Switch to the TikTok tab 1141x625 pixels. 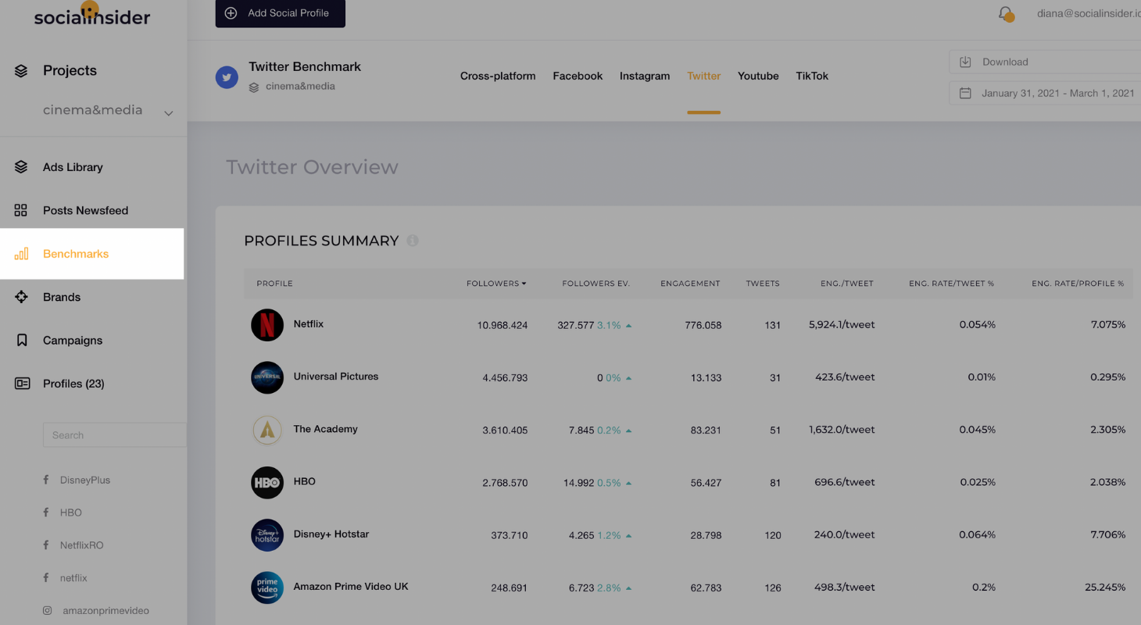812,76
